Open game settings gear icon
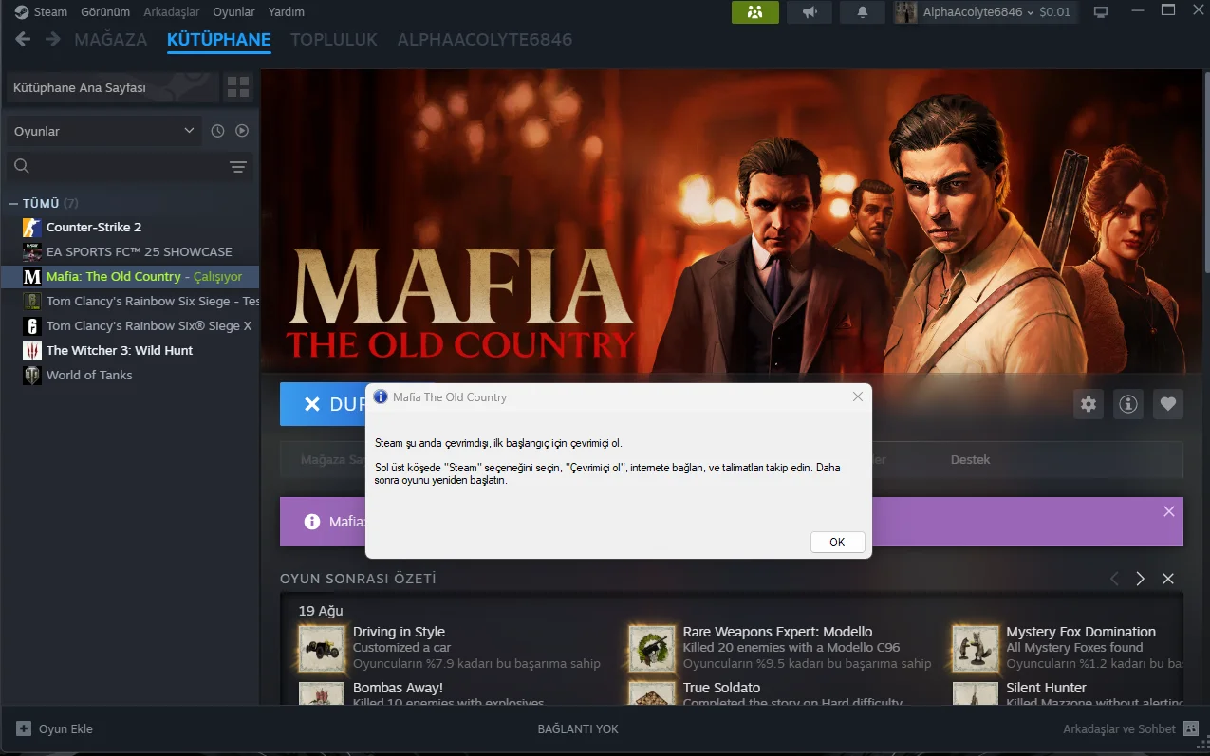Viewport: 1210px width, 756px height. (1089, 404)
